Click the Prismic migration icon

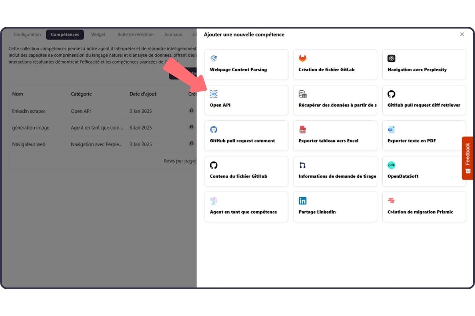tap(391, 201)
